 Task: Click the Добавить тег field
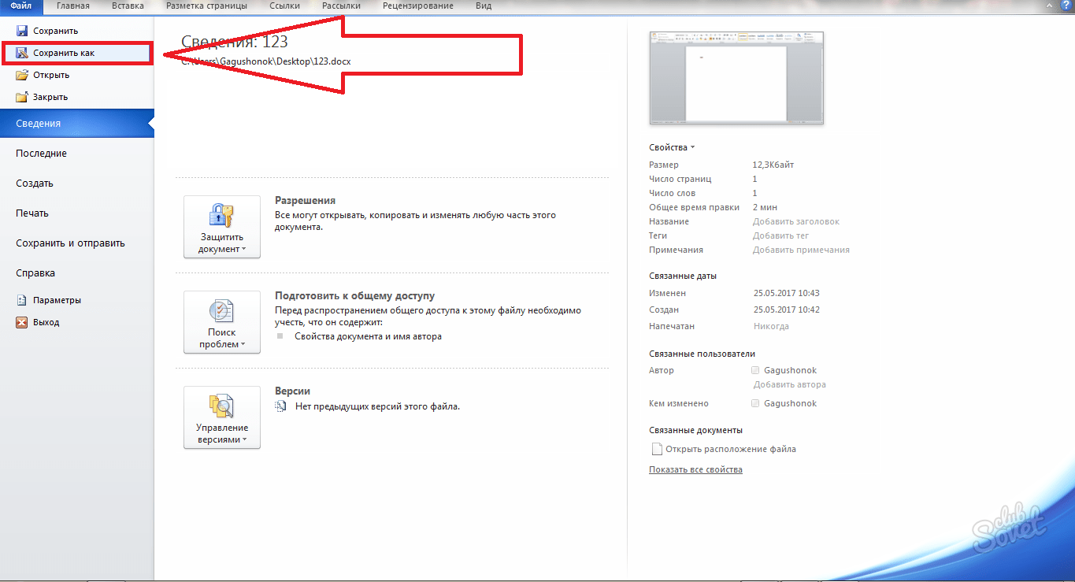point(780,235)
